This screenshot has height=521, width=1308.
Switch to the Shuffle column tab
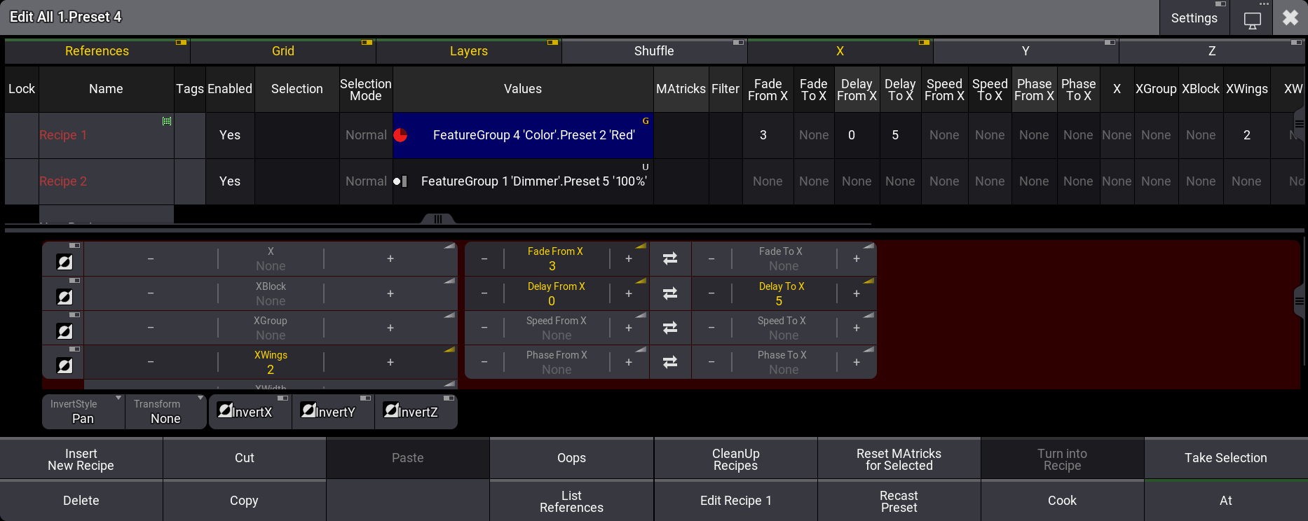tap(653, 51)
